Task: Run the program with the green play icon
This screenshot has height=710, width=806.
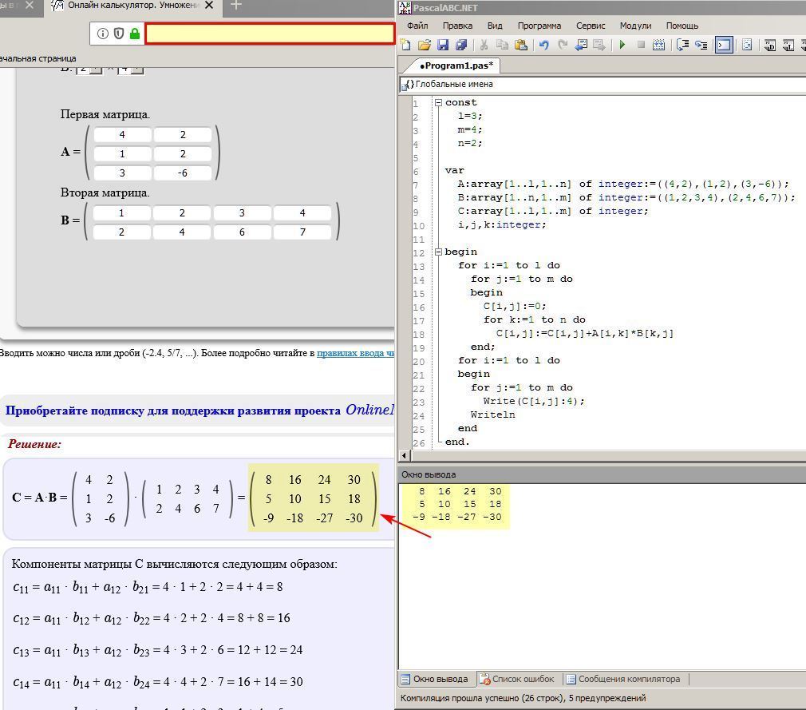Action: tap(622, 46)
